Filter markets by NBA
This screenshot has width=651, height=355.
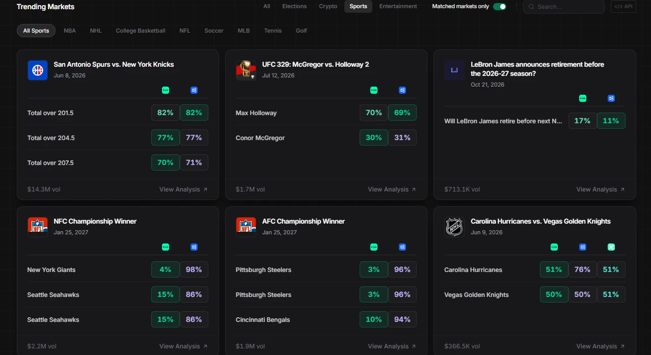(x=70, y=31)
